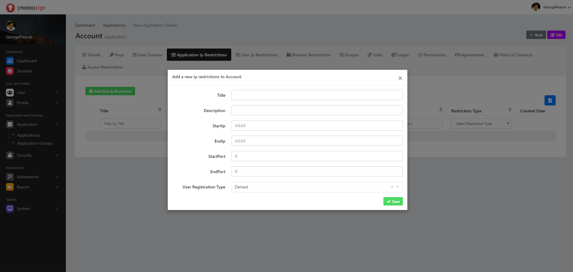Click the purple Edit button
573x272 pixels.
556,35
